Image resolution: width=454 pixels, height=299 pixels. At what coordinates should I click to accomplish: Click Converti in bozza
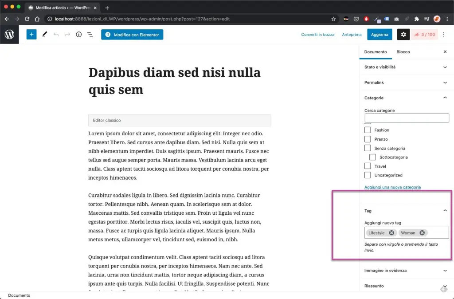[317, 35]
